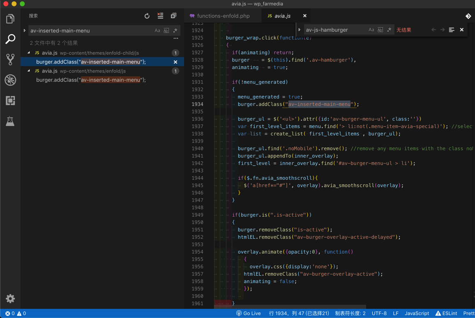Click the Manage gear icon
Screen dimensions: 475x318
(10, 299)
